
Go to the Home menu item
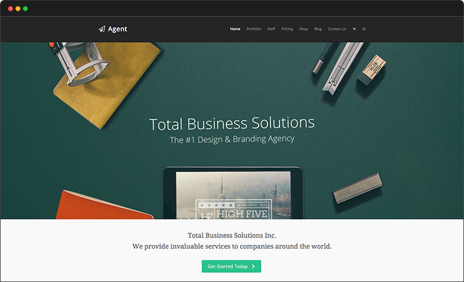click(235, 29)
